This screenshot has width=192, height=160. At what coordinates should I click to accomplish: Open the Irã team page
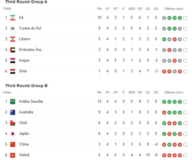tap(21, 18)
